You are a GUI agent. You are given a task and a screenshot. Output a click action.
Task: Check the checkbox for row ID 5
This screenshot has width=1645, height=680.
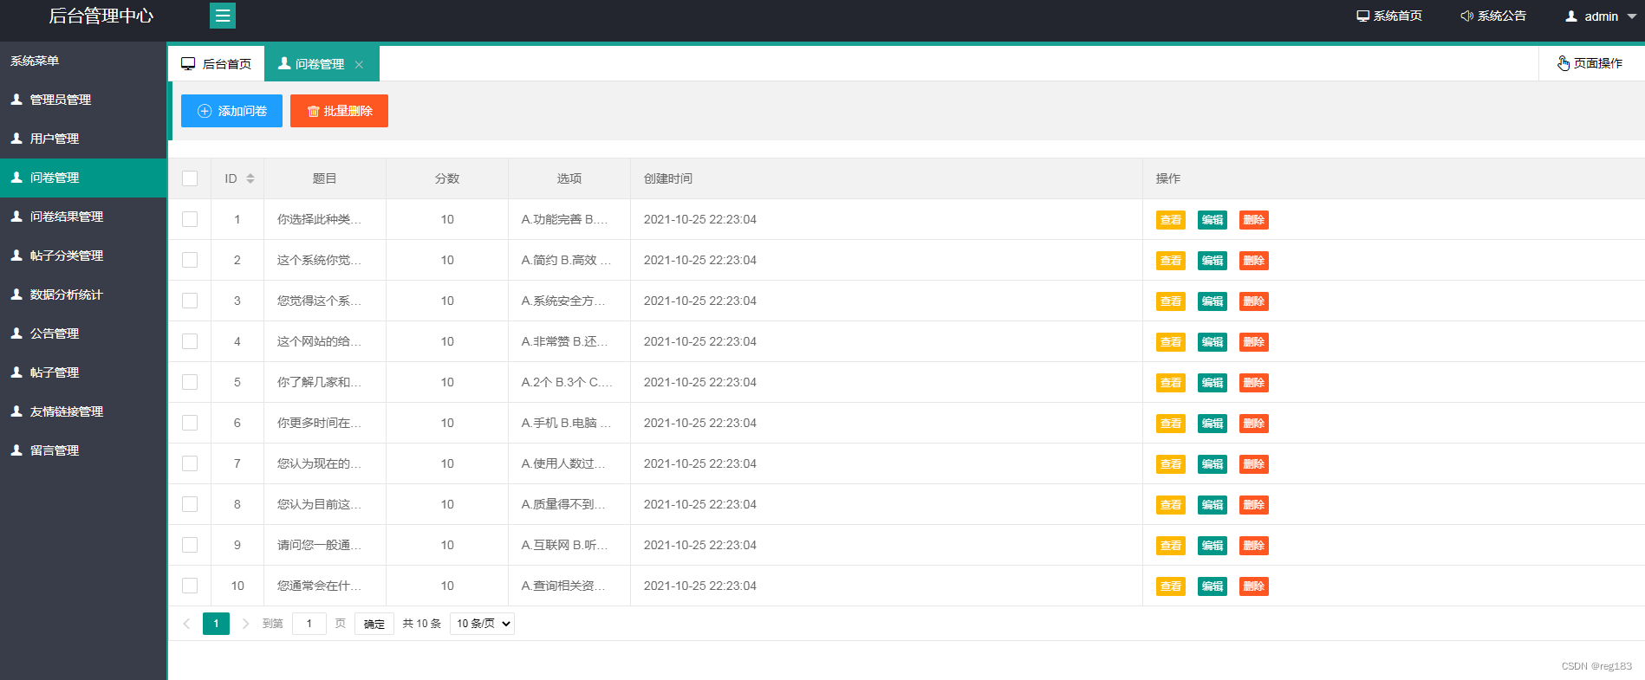click(x=190, y=382)
